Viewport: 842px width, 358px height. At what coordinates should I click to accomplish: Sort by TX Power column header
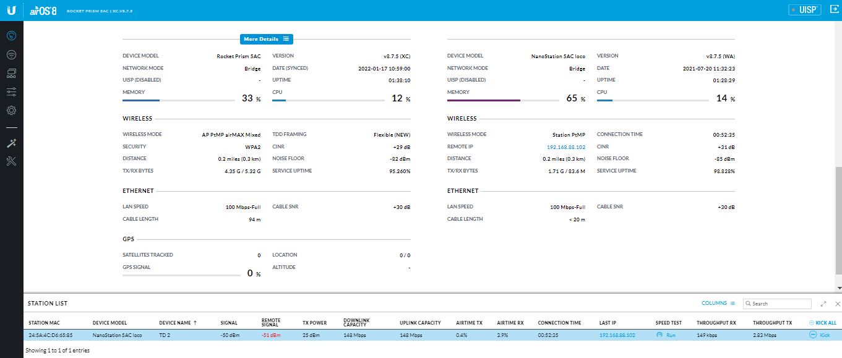[314, 323]
